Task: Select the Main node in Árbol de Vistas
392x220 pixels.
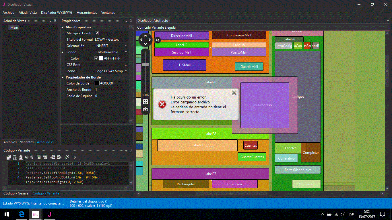Action: 14,27
